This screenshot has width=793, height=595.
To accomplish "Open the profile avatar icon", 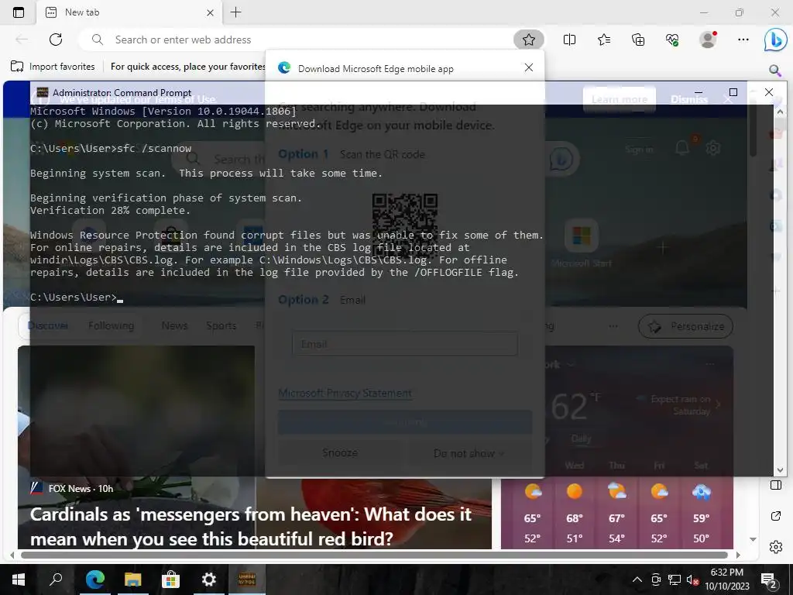I will pos(708,39).
